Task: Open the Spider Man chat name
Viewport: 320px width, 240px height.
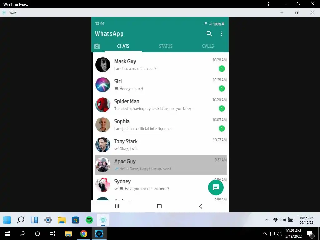Action: click(127, 101)
